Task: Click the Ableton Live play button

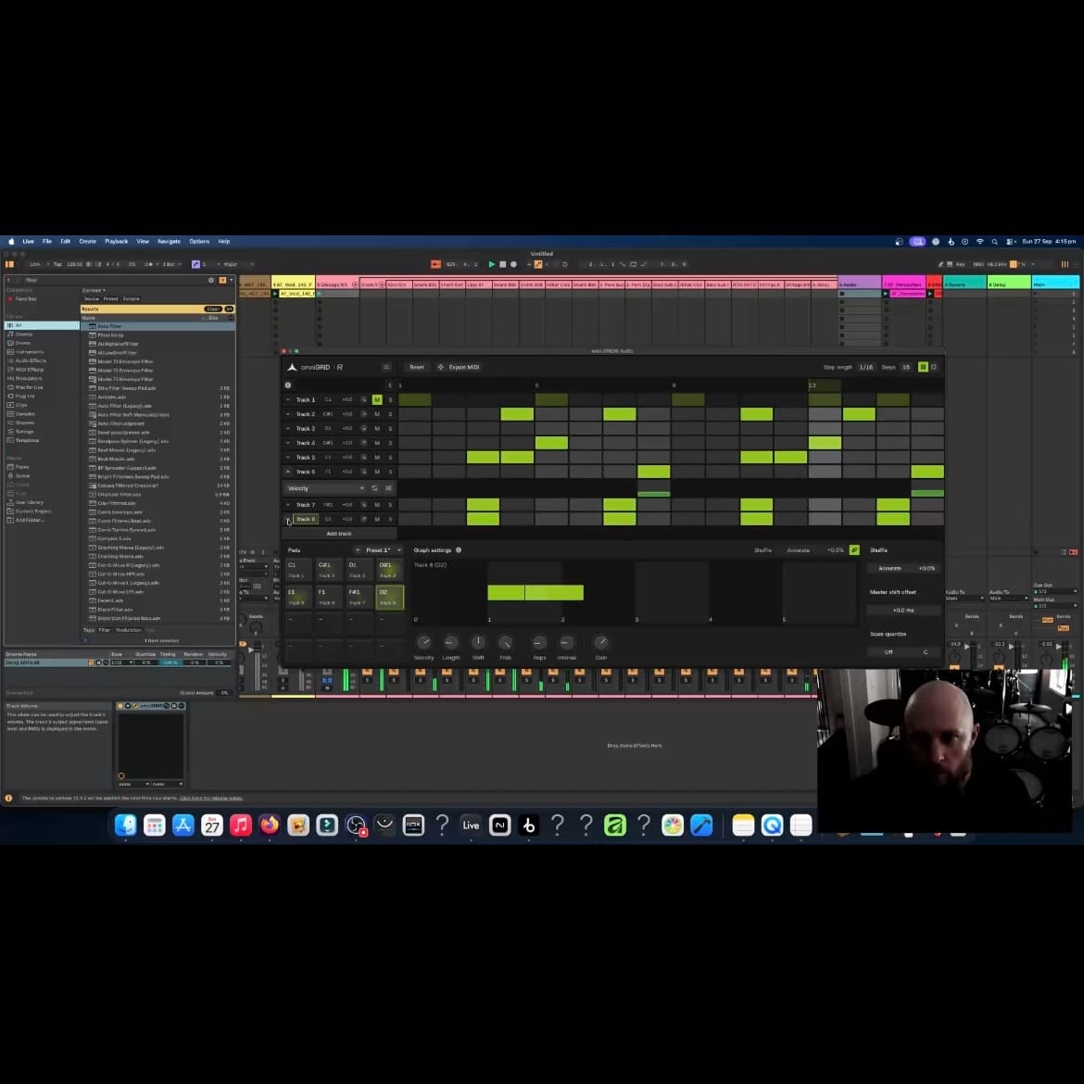Action: pos(492,264)
